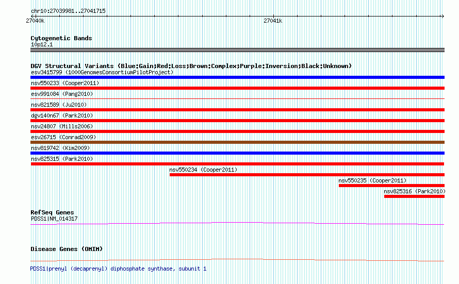Screen dimensions: 459x284
Task: Click the dgv140n67 (Park2010) label
Action: click(x=62, y=115)
